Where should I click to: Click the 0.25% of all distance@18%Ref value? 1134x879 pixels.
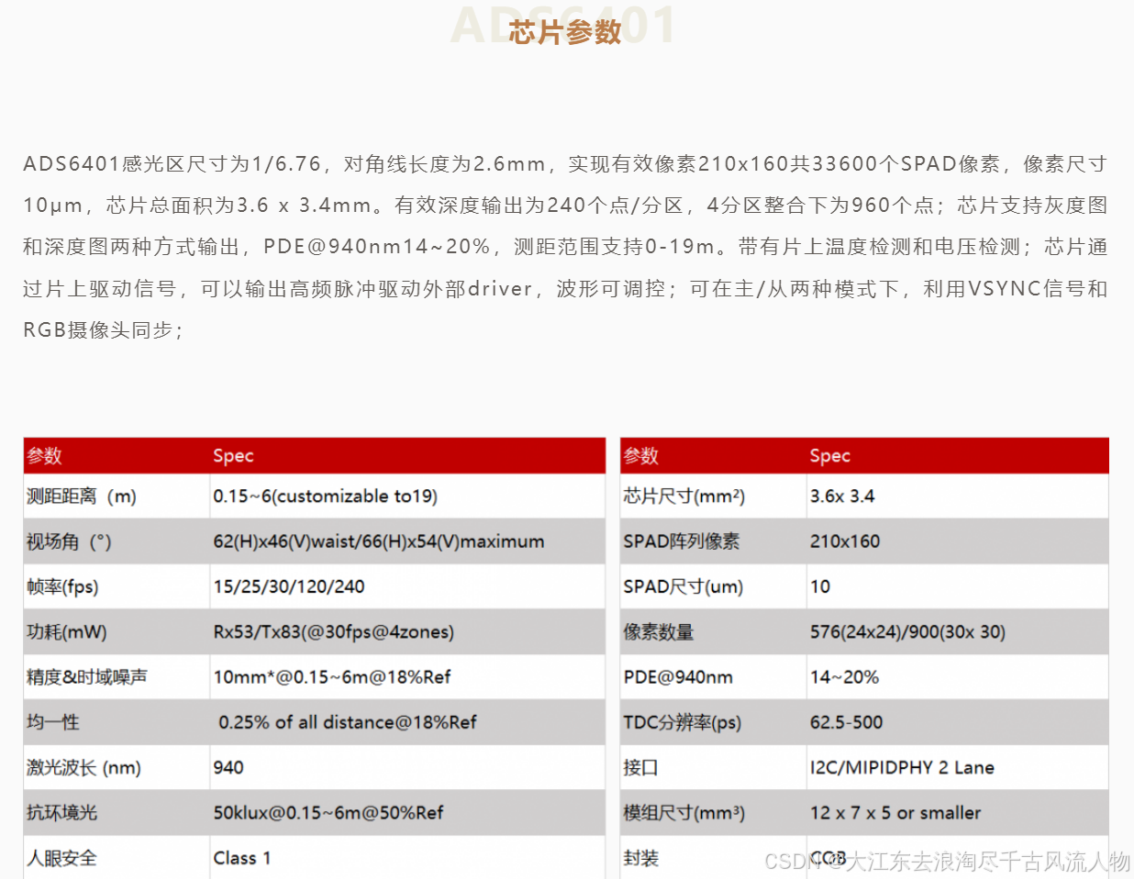point(348,722)
